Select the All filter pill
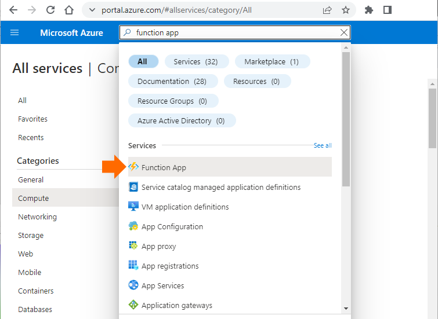438x319 pixels. click(143, 61)
